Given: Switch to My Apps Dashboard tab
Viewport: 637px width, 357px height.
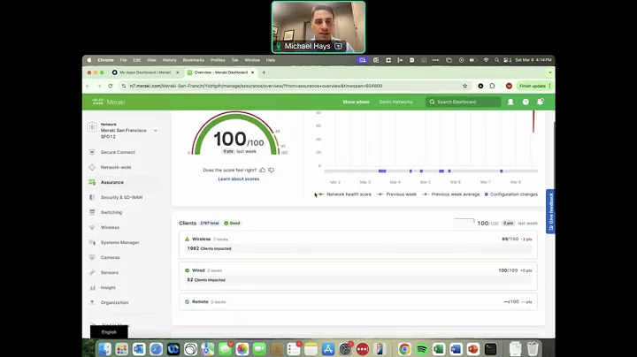Looking at the screenshot, I should (145, 72).
